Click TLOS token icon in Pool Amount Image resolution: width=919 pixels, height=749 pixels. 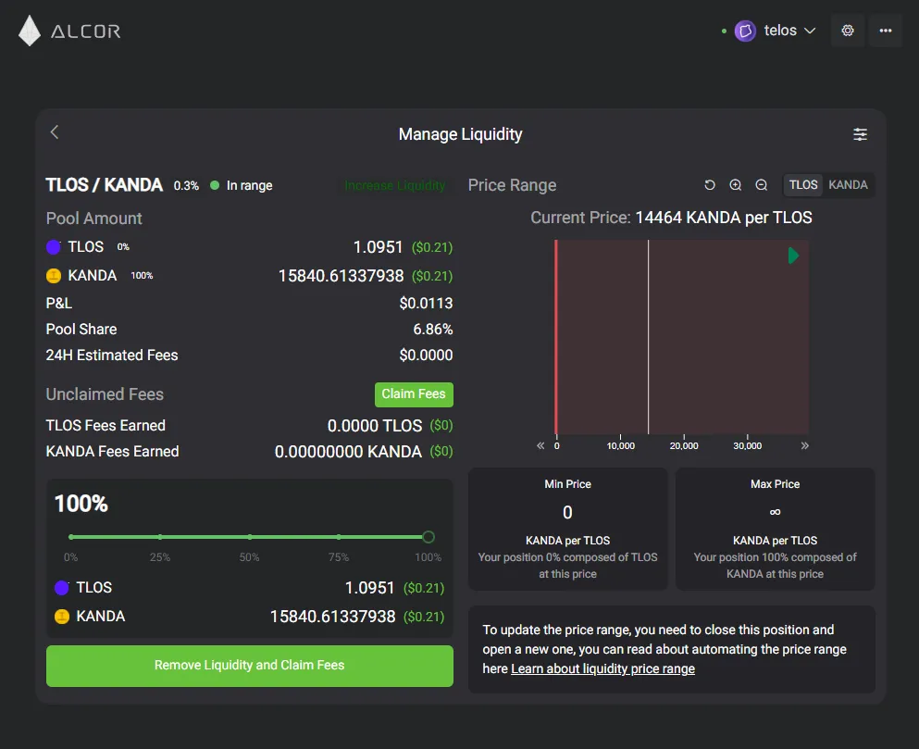pyautogui.click(x=54, y=247)
